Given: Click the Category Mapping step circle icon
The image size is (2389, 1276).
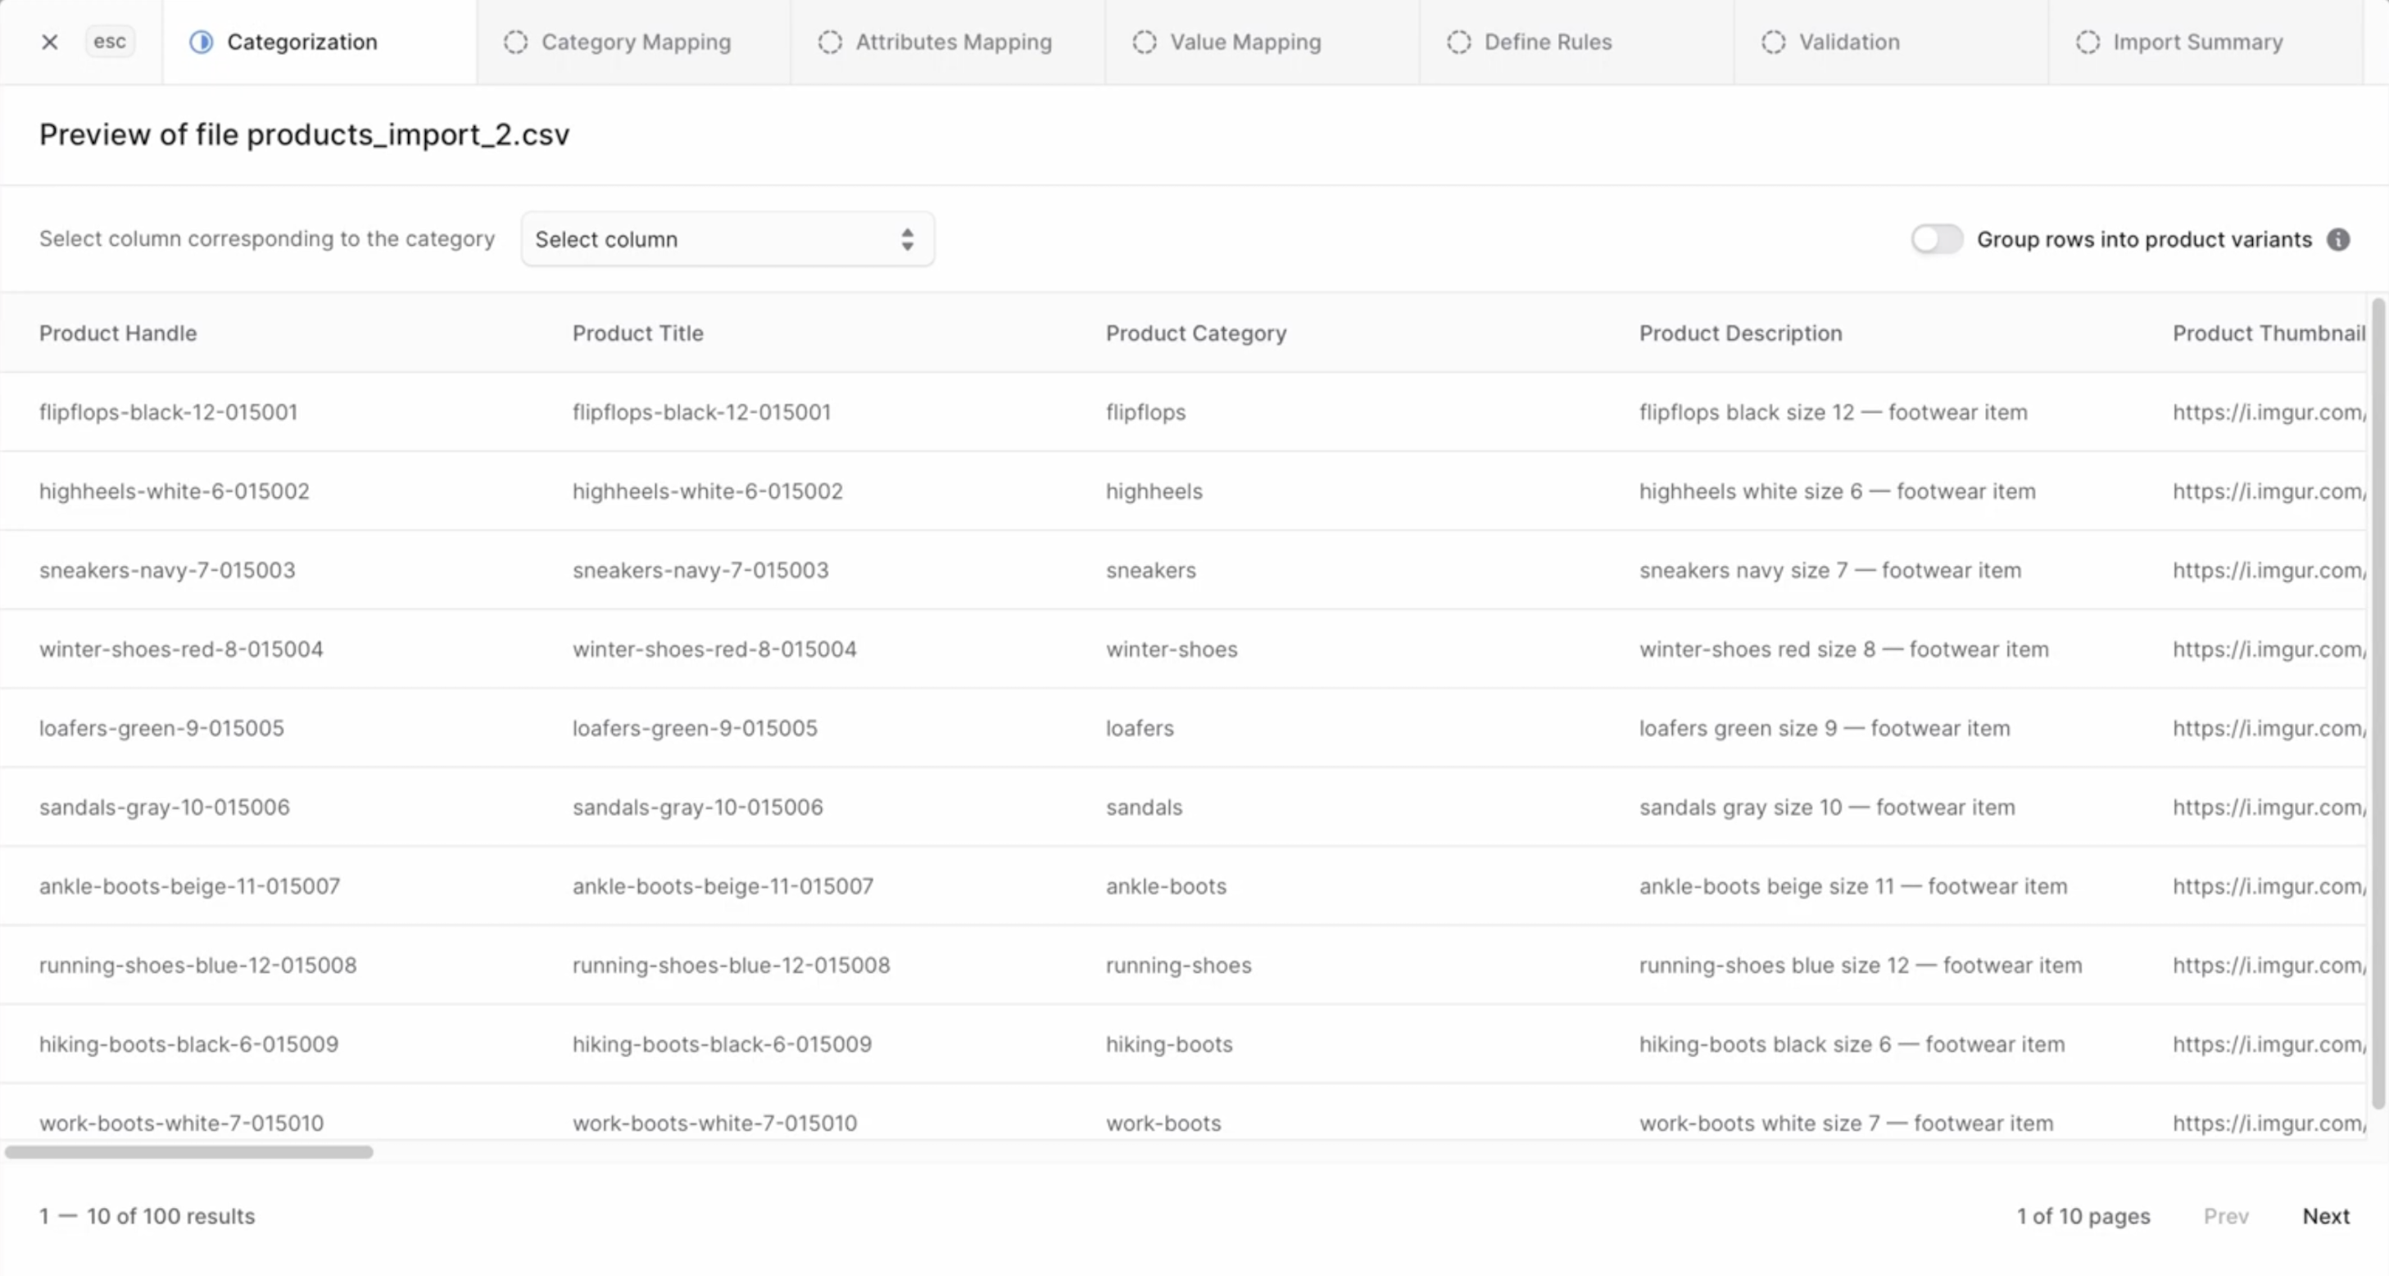Looking at the screenshot, I should (515, 42).
